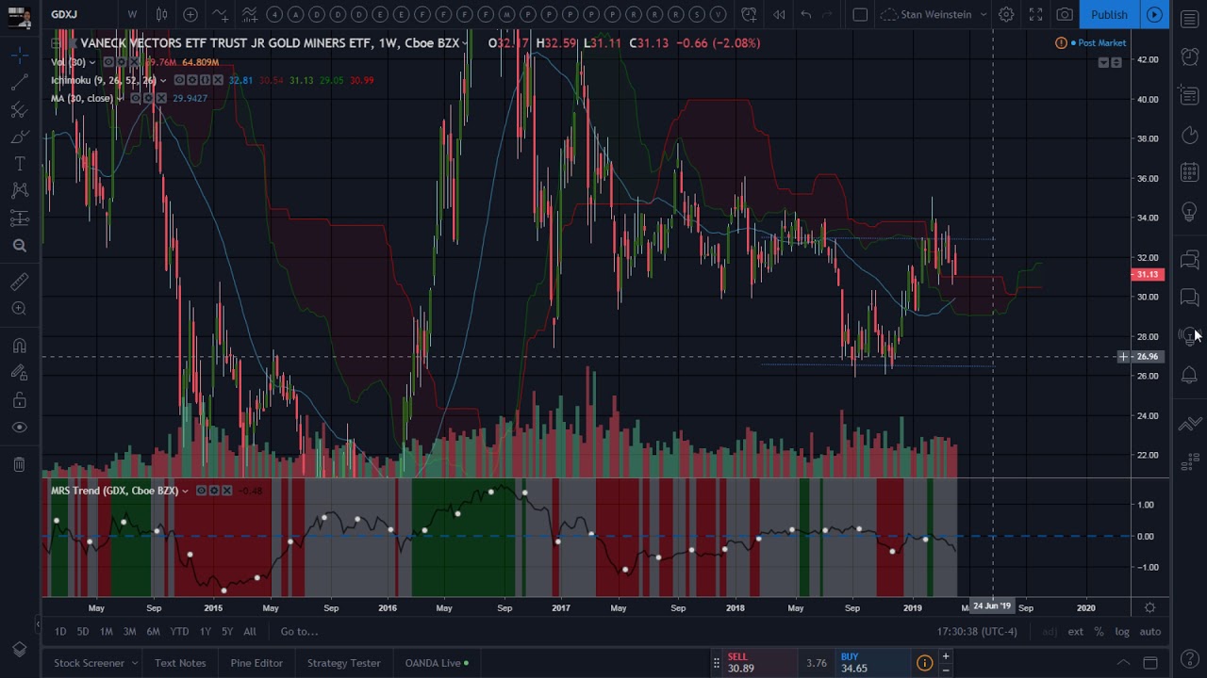Image resolution: width=1207 pixels, height=678 pixels.
Task: Select the trend line drawing tool
Action: (19, 83)
